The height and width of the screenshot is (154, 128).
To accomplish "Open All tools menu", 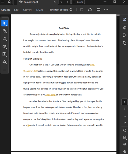I will click(5, 10).
